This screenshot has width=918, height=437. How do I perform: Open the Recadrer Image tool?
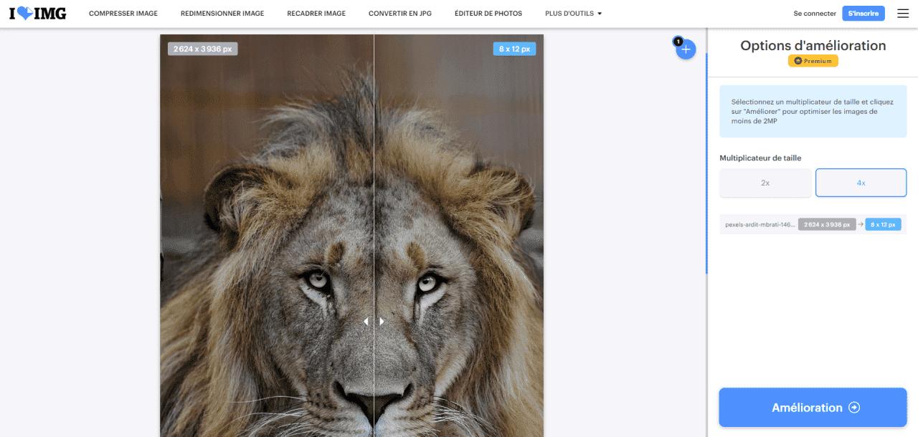[316, 14]
